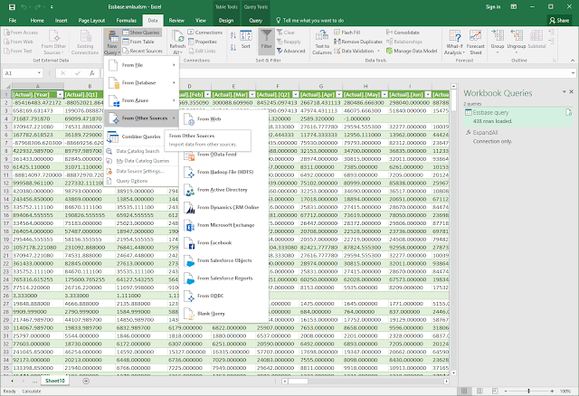Select From Web source
This screenshot has height=396, width=579.
point(223,118)
